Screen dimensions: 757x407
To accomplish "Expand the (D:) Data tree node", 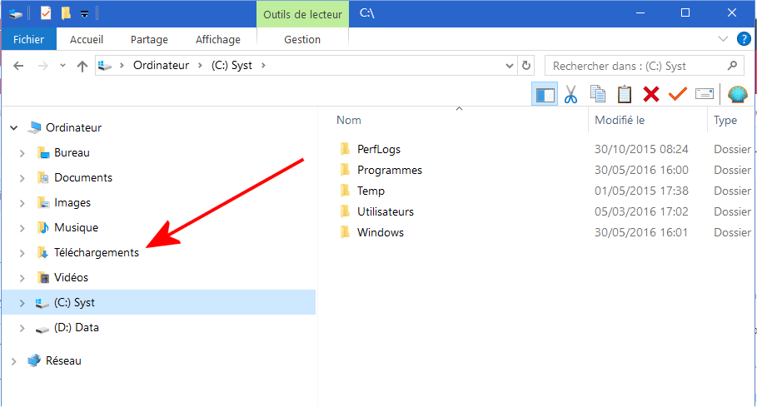I will 22,328.
